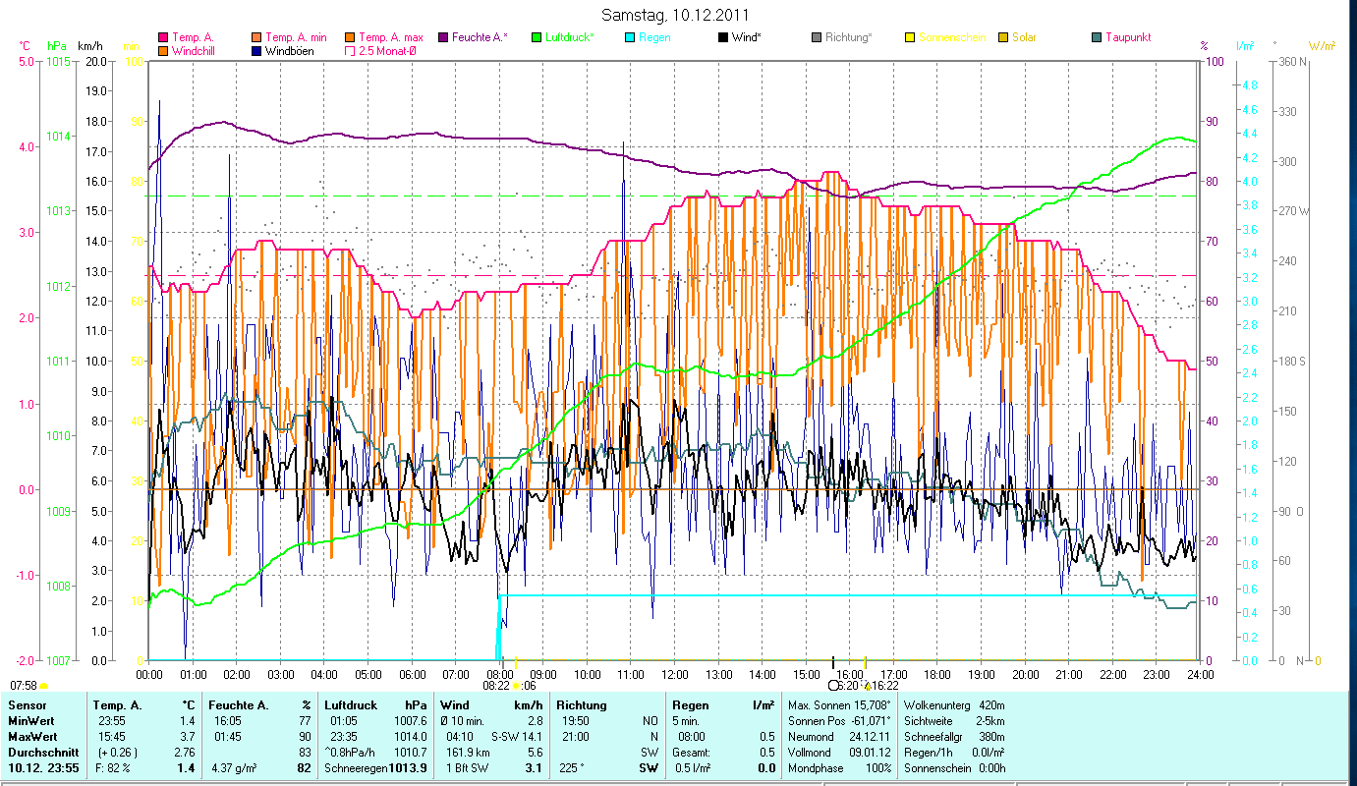
Task: Click the sunrise sun icon beside 07:58
Action: click(x=44, y=685)
